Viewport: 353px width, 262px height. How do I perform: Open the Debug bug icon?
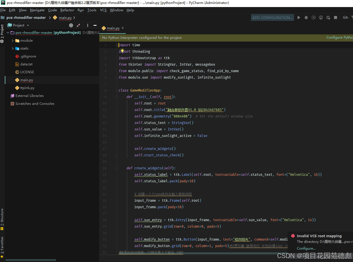click(306, 17)
